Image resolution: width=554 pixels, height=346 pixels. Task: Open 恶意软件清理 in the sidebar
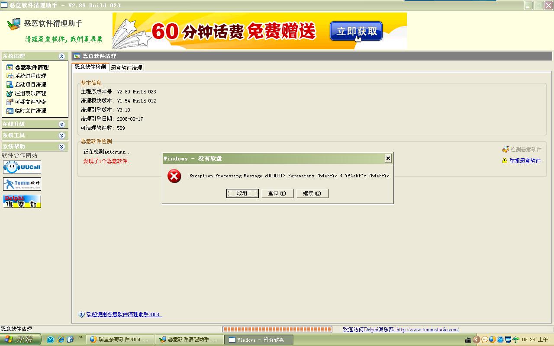tap(32, 67)
